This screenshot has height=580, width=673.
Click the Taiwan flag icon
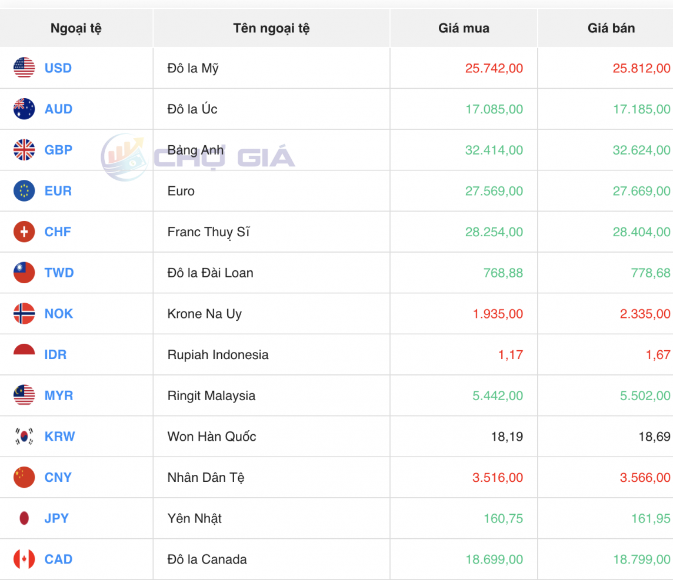(x=24, y=273)
